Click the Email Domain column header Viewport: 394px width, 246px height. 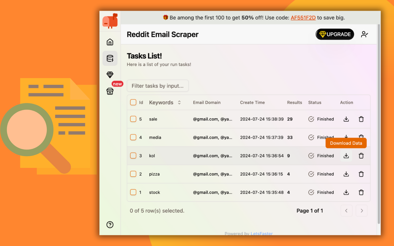tap(207, 103)
